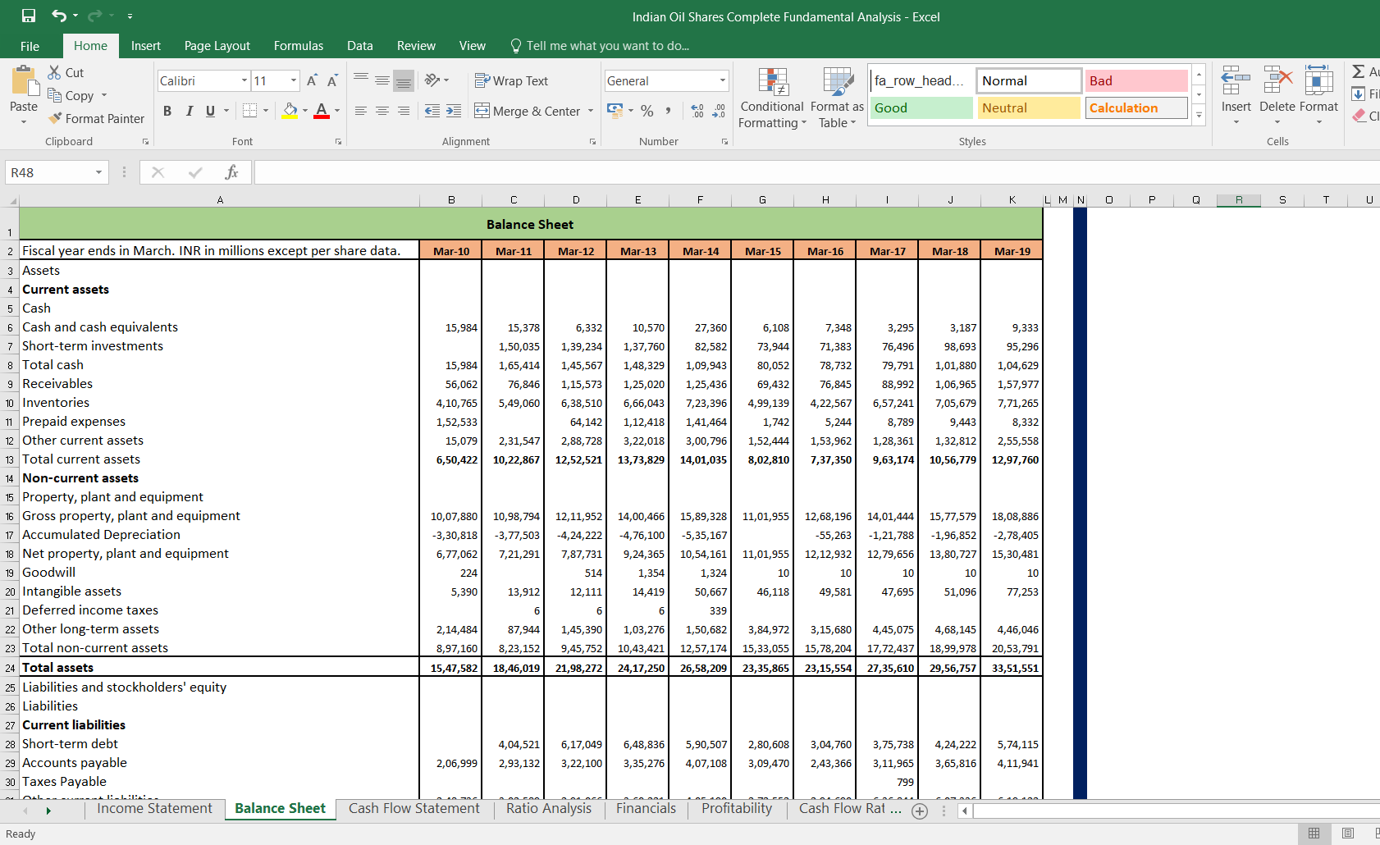The image size is (1380, 845).
Task: Click the Select All corner triangle
Action: point(12,200)
